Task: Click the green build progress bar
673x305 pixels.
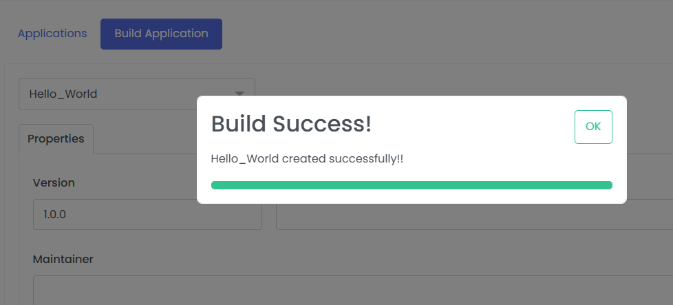Action: pos(412,185)
